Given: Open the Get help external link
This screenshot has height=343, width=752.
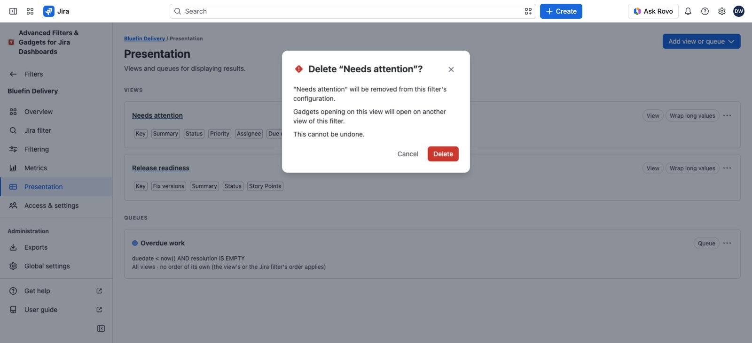Looking at the screenshot, I should point(56,291).
